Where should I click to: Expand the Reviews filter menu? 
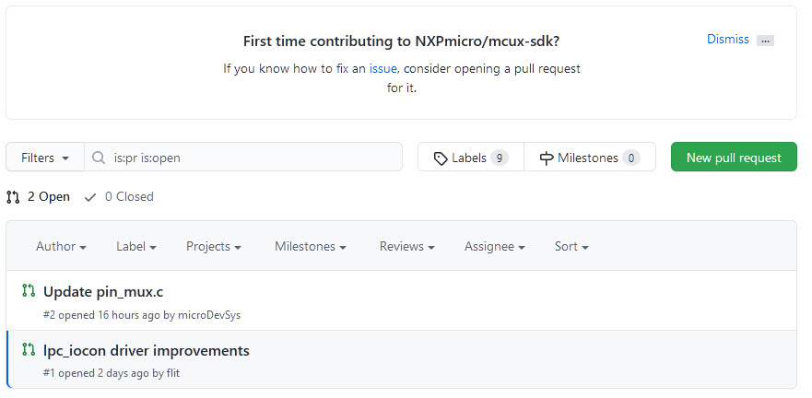click(x=406, y=246)
